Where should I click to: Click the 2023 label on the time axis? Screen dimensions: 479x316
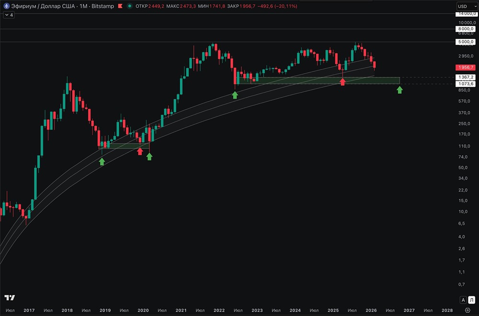coord(257,310)
